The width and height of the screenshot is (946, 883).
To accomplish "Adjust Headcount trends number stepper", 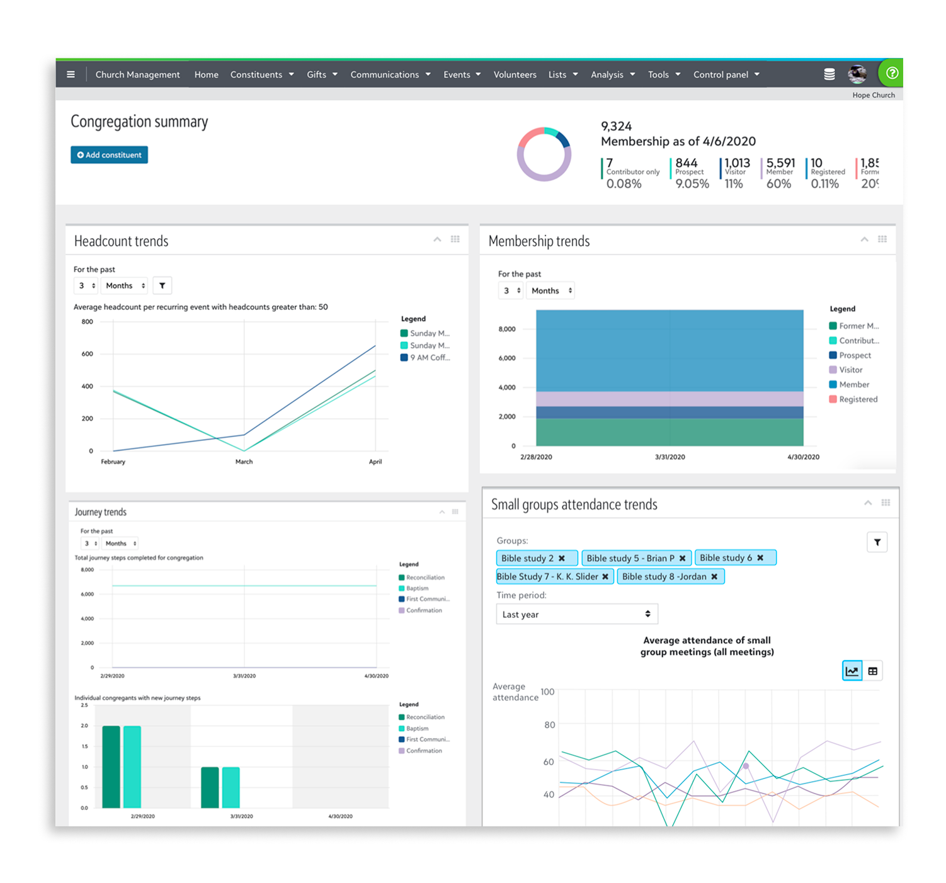I will tap(86, 286).
